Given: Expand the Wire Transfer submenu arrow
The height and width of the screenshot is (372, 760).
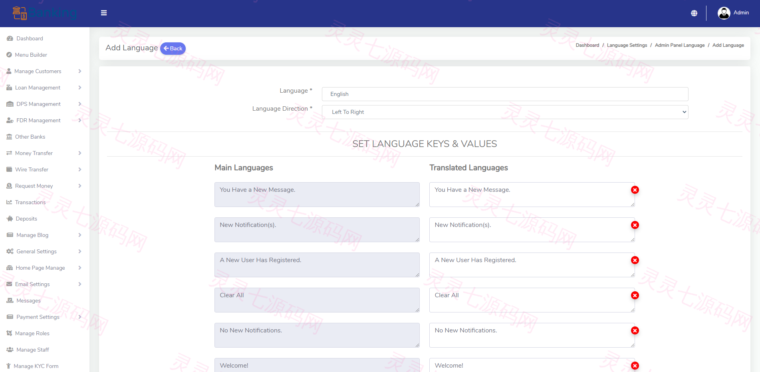Looking at the screenshot, I should coord(80,169).
